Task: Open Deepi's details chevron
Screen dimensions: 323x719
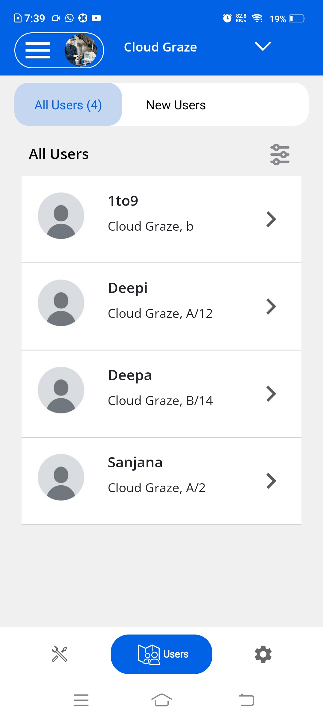Action: click(x=271, y=306)
